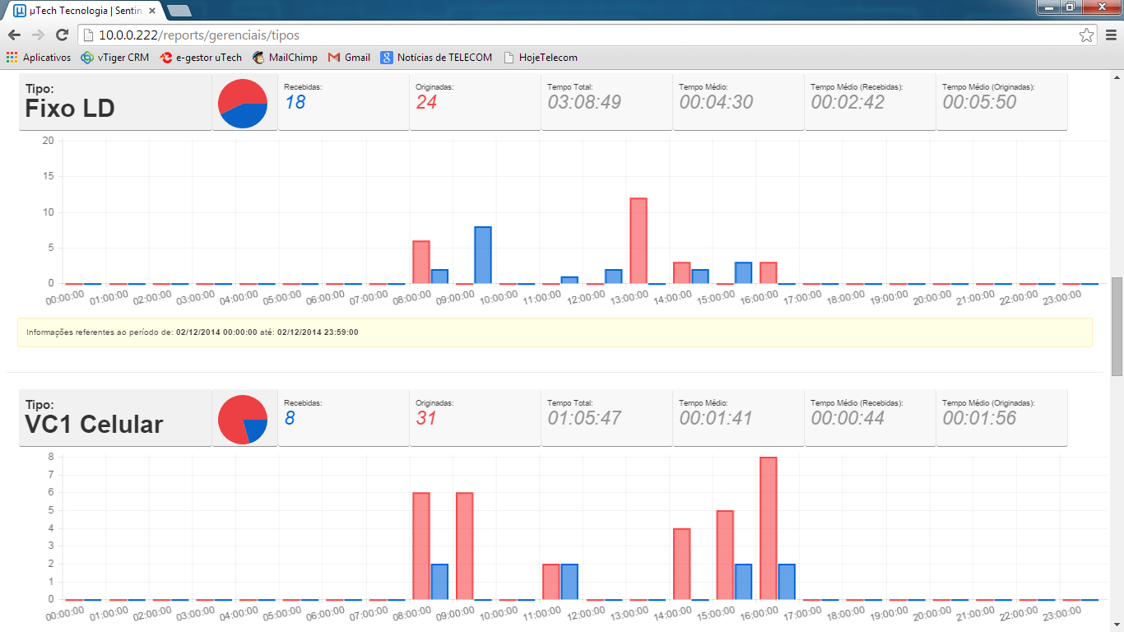Click VC1 Celular Tempo Médio 00:01:41
This screenshot has width=1124, height=632.
pos(716,418)
